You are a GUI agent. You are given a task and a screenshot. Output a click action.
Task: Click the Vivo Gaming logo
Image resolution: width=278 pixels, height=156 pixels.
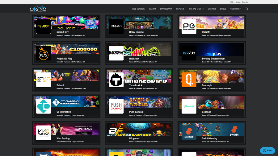tap(44, 133)
